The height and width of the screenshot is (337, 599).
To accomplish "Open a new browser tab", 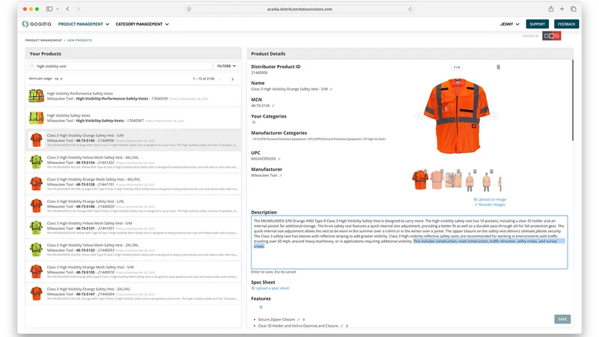I will (562, 9).
